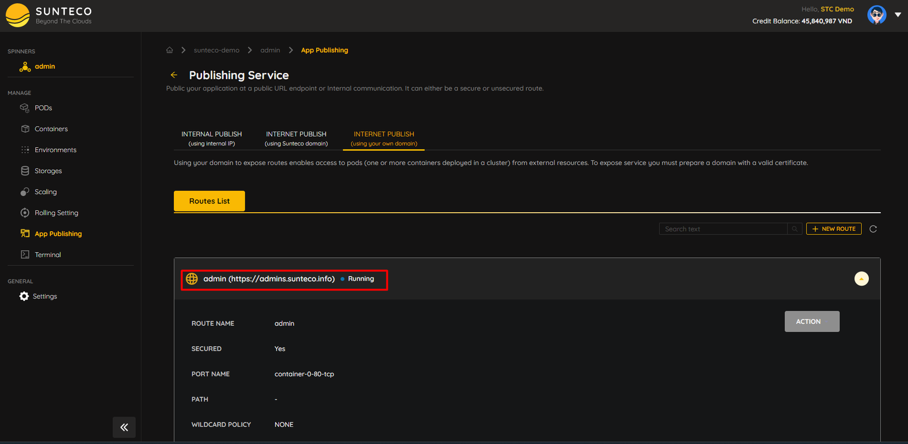This screenshot has width=908, height=444.
Task: Click the search magnifier icon
Action: point(794,229)
